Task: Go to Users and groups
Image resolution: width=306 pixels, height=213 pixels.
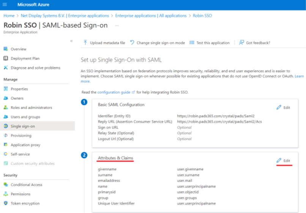Action: [x=25, y=117]
